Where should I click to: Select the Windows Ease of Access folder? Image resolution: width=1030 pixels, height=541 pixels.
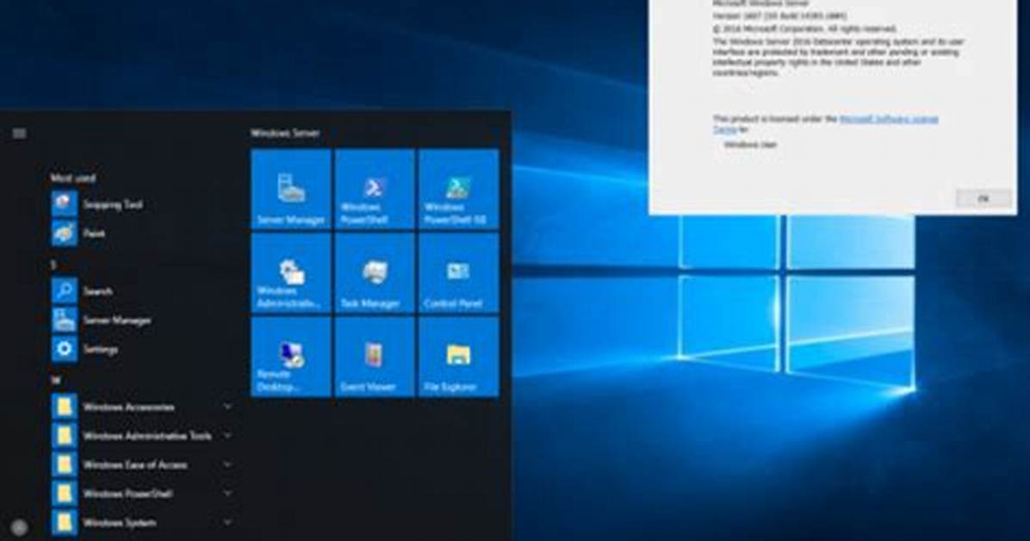[x=141, y=464]
